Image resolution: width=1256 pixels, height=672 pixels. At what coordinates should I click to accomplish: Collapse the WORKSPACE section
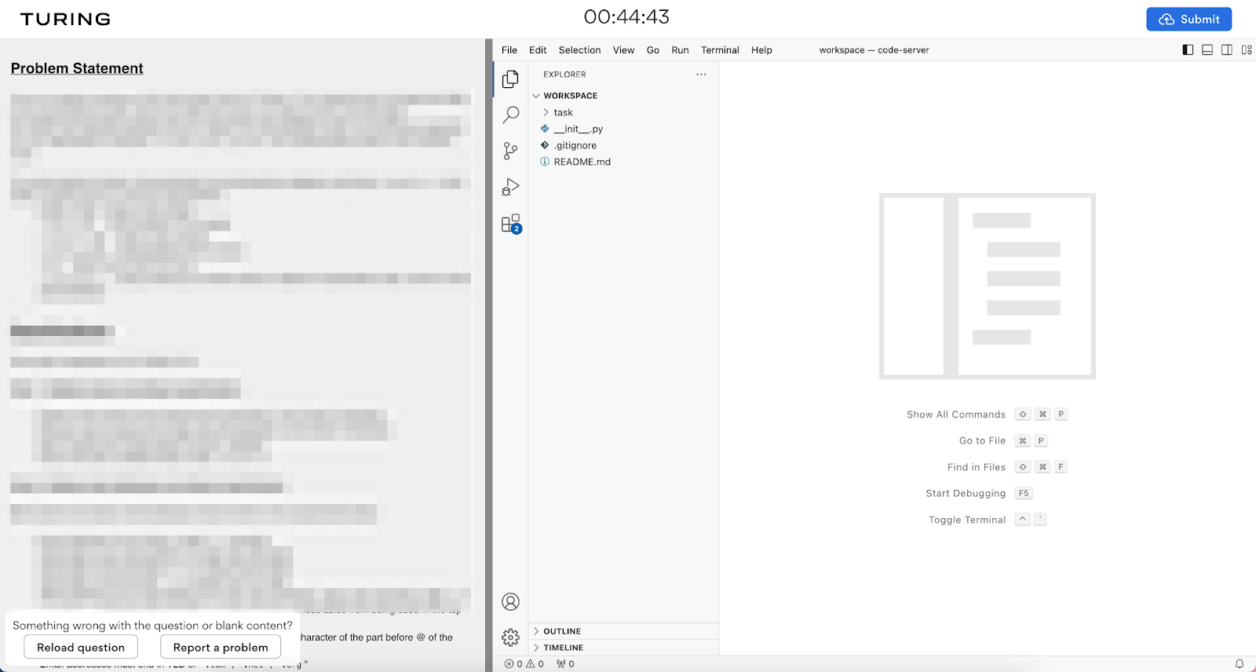tap(536, 96)
